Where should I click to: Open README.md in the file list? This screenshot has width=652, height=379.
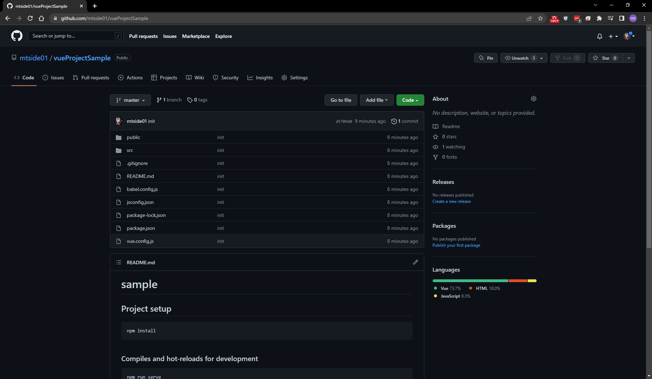140,176
